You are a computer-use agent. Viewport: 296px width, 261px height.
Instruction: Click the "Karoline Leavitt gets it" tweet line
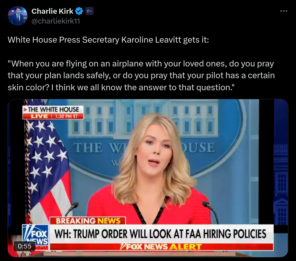108,40
